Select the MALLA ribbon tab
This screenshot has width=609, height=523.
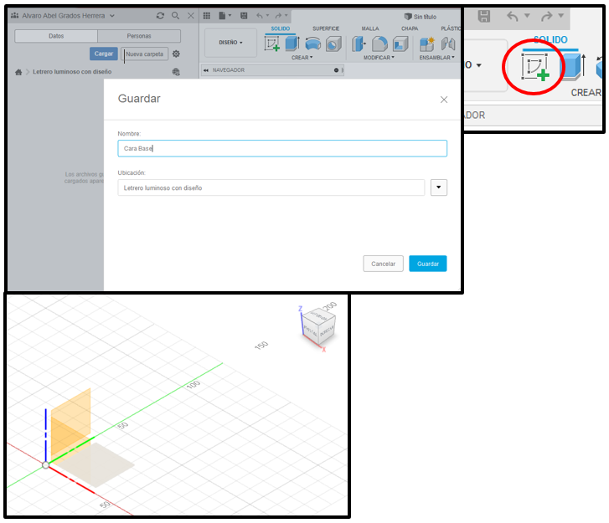pos(370,28)
